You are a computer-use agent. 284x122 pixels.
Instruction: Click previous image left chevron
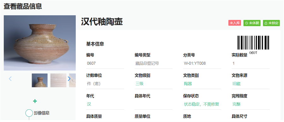10,79
